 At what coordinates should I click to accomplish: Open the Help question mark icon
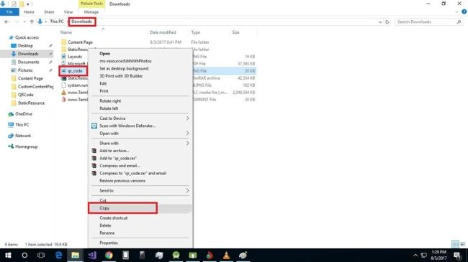point(464,12)
